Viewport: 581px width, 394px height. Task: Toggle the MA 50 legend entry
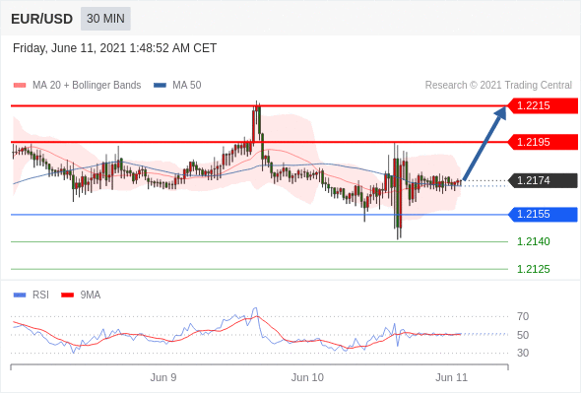click(177, 86)
